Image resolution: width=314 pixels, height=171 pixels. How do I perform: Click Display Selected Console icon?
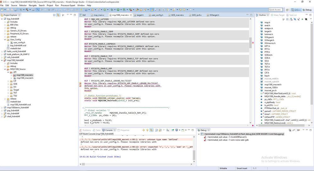point(177,130)
